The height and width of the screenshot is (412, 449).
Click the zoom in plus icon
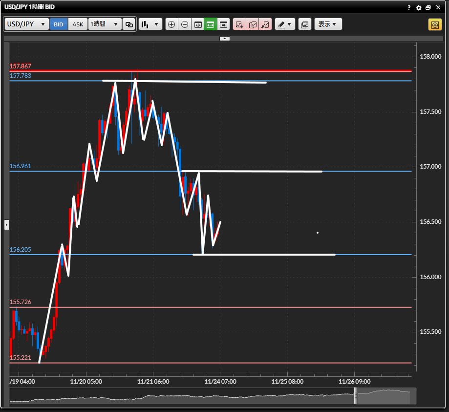coord(171,24)
